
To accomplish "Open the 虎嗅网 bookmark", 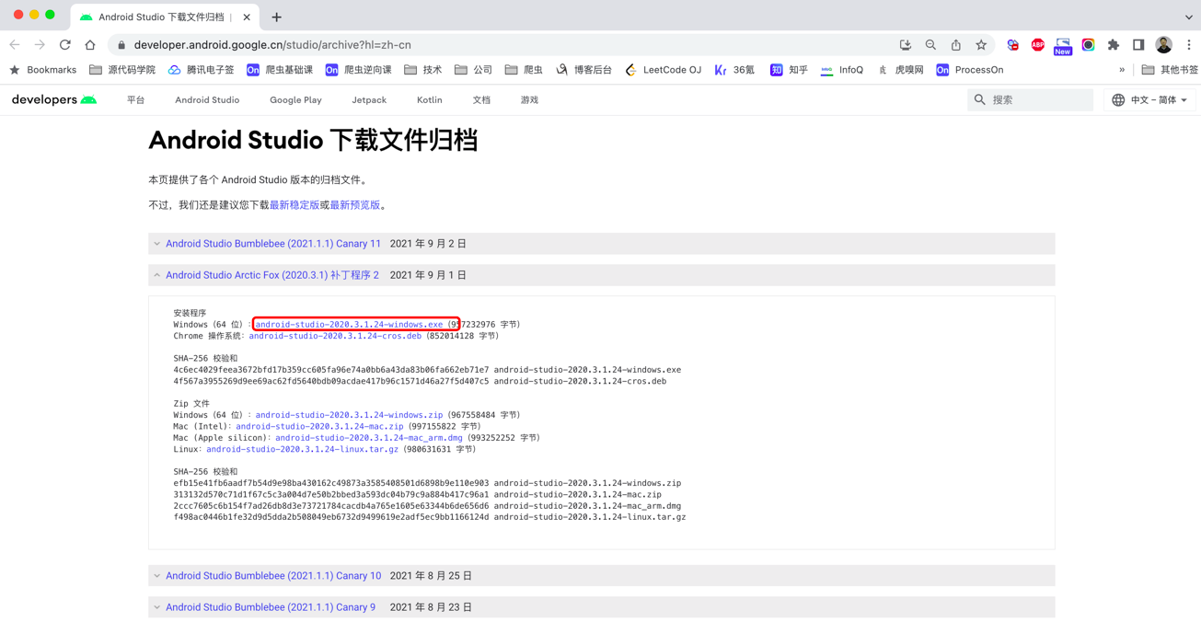I will click(900, 70).
